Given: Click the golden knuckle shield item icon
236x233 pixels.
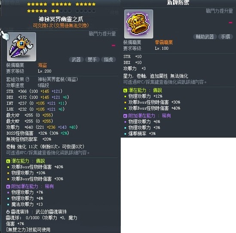Looking at the screenshot, I should (x=138, y=24).
